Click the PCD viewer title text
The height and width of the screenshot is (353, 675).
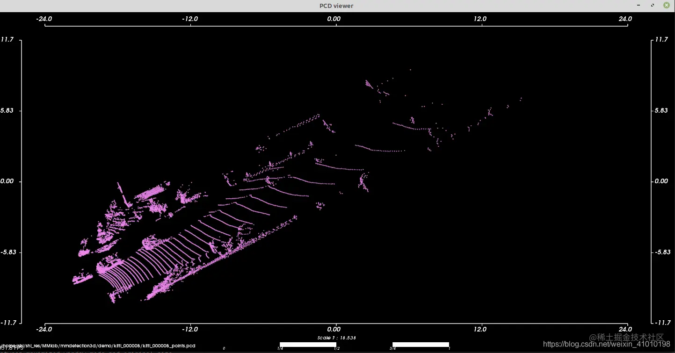coord(336,6)
